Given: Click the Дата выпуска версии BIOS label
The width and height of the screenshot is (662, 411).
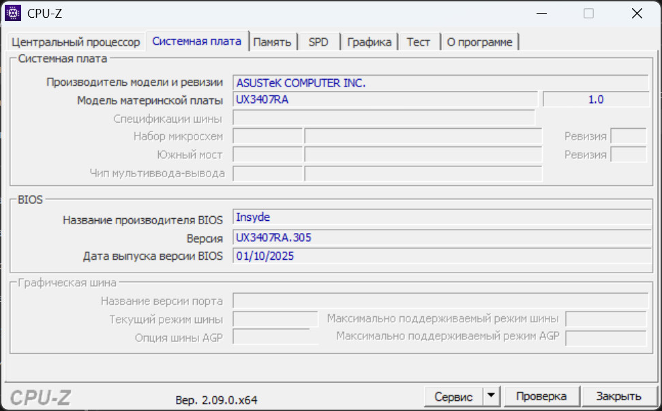Looking at the screenshot, I should tap(153, 256).
